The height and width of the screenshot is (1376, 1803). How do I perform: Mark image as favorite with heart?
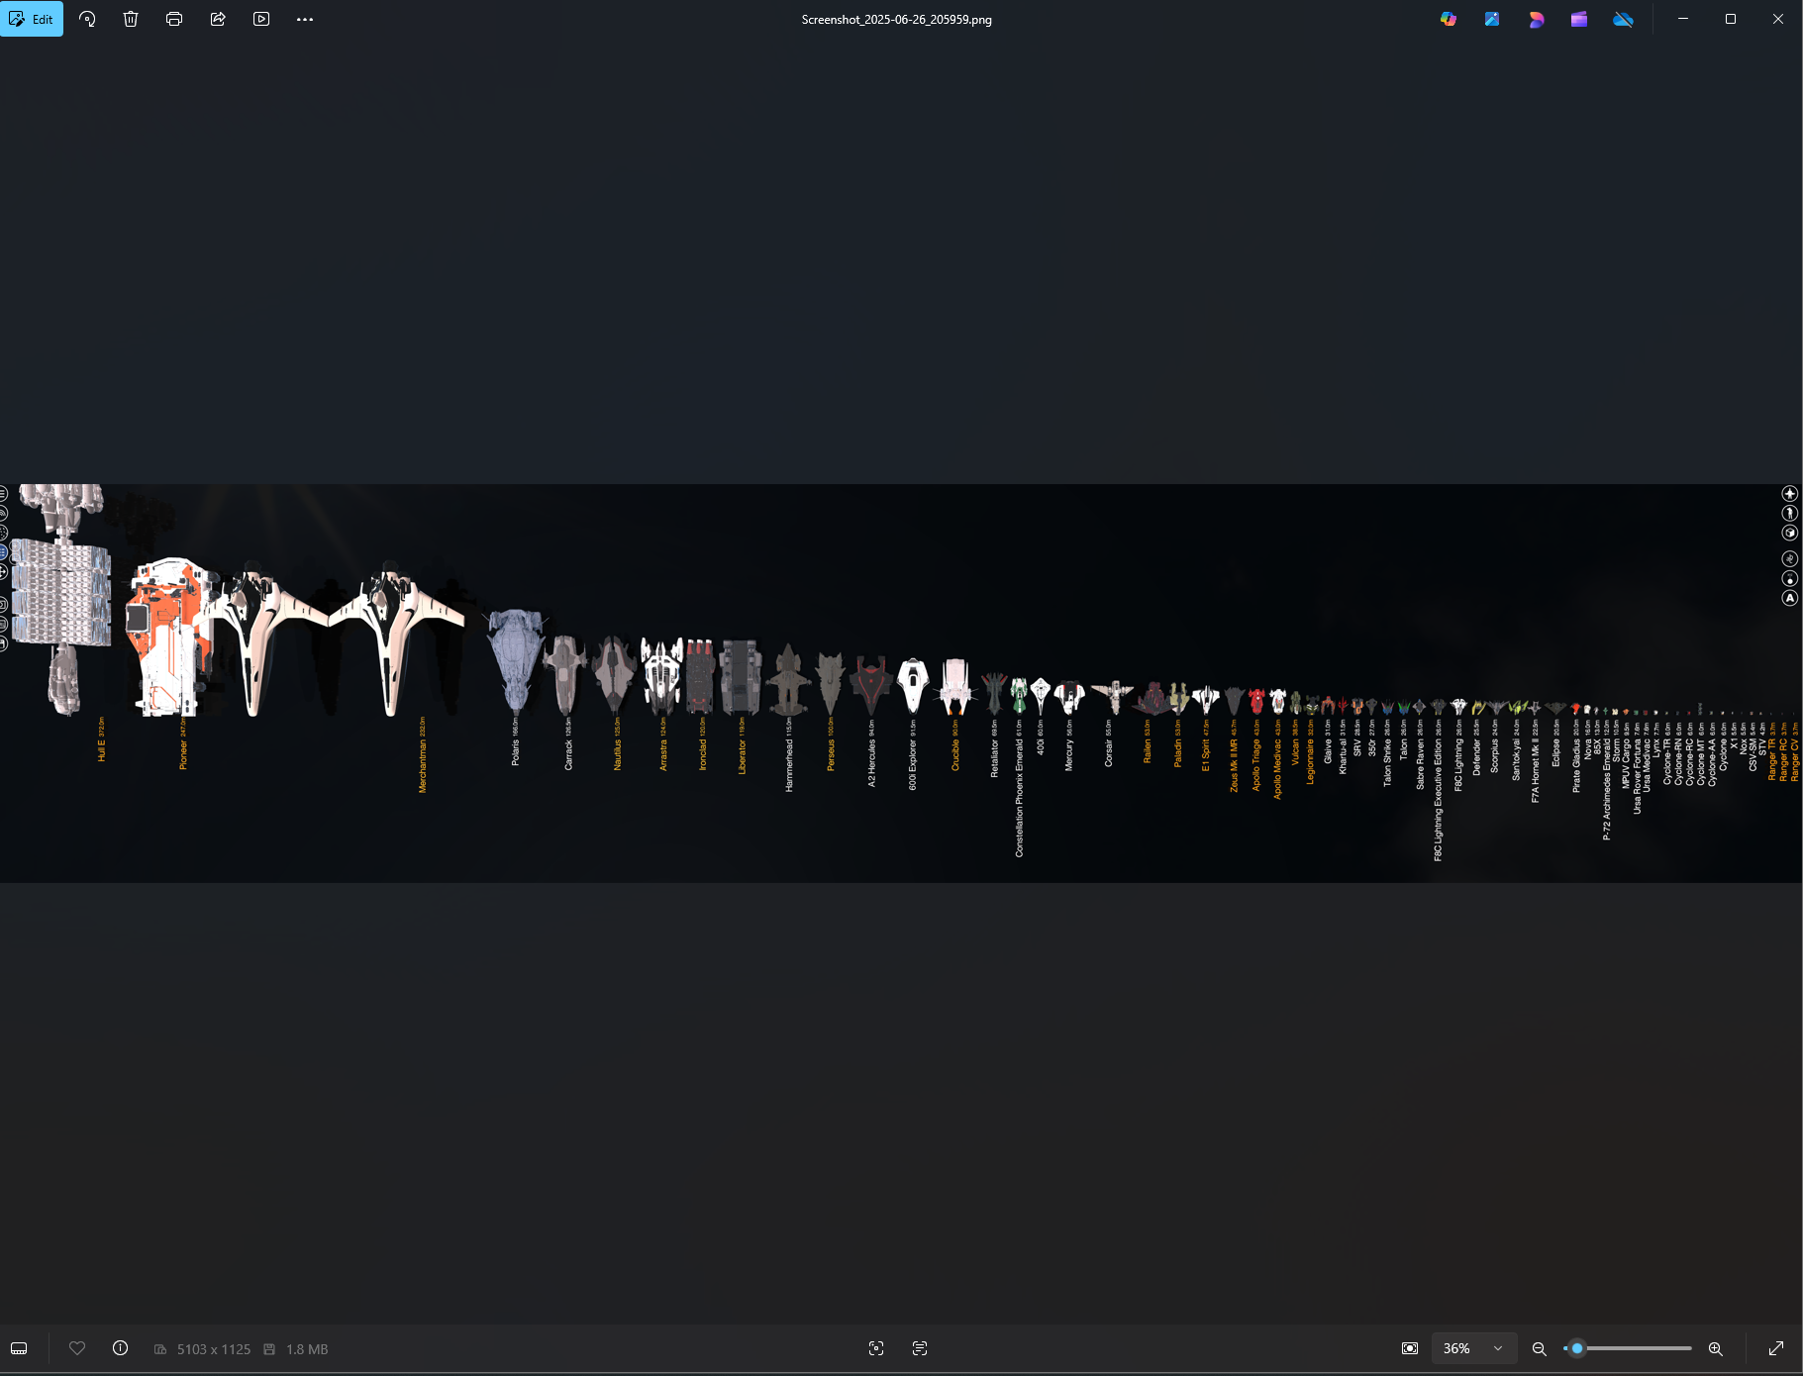click(77, 1348)
